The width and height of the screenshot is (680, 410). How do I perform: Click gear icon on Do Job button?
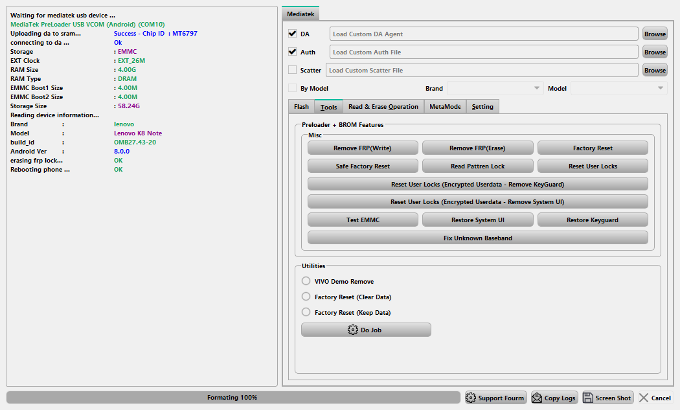click(x=352, y=330)
